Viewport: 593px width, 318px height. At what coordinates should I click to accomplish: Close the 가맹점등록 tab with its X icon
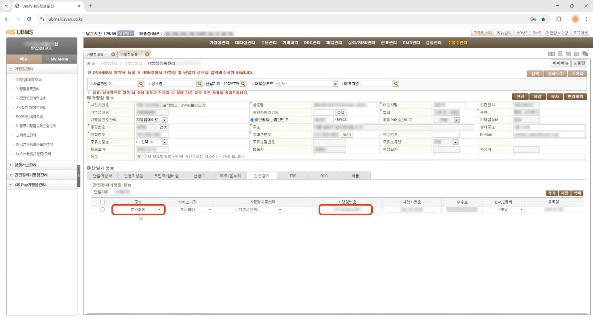(147, 54)
